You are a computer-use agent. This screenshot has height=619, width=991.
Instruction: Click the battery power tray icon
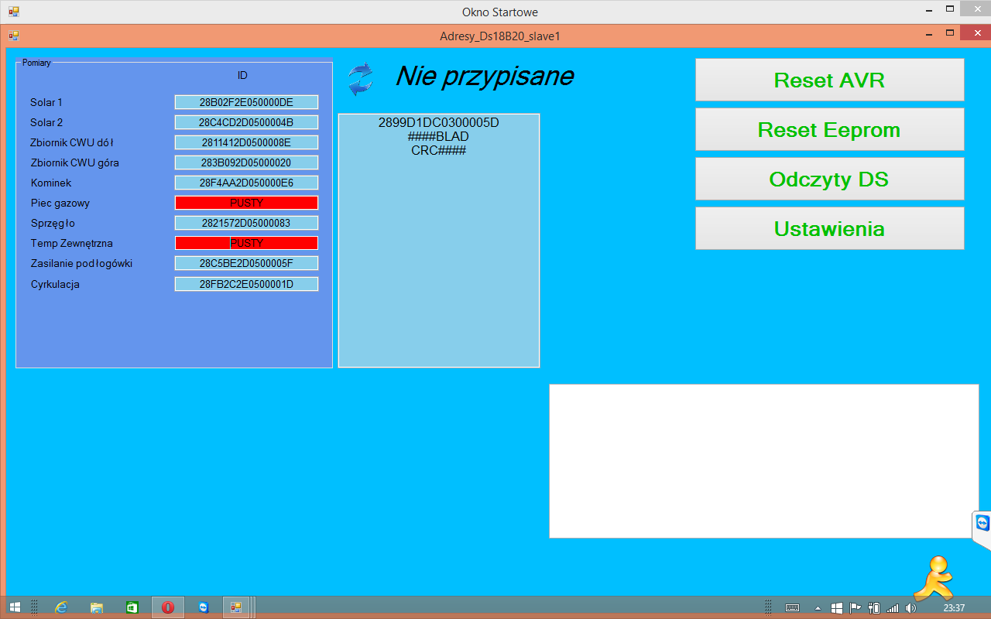click(x=874, y=607)
